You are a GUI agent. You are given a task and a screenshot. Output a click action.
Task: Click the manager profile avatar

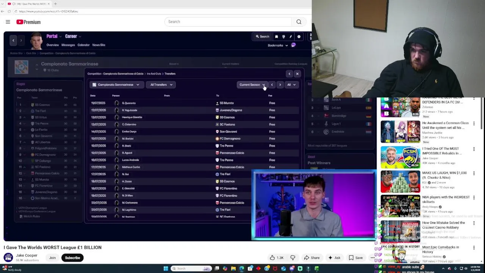coord(36,41)
